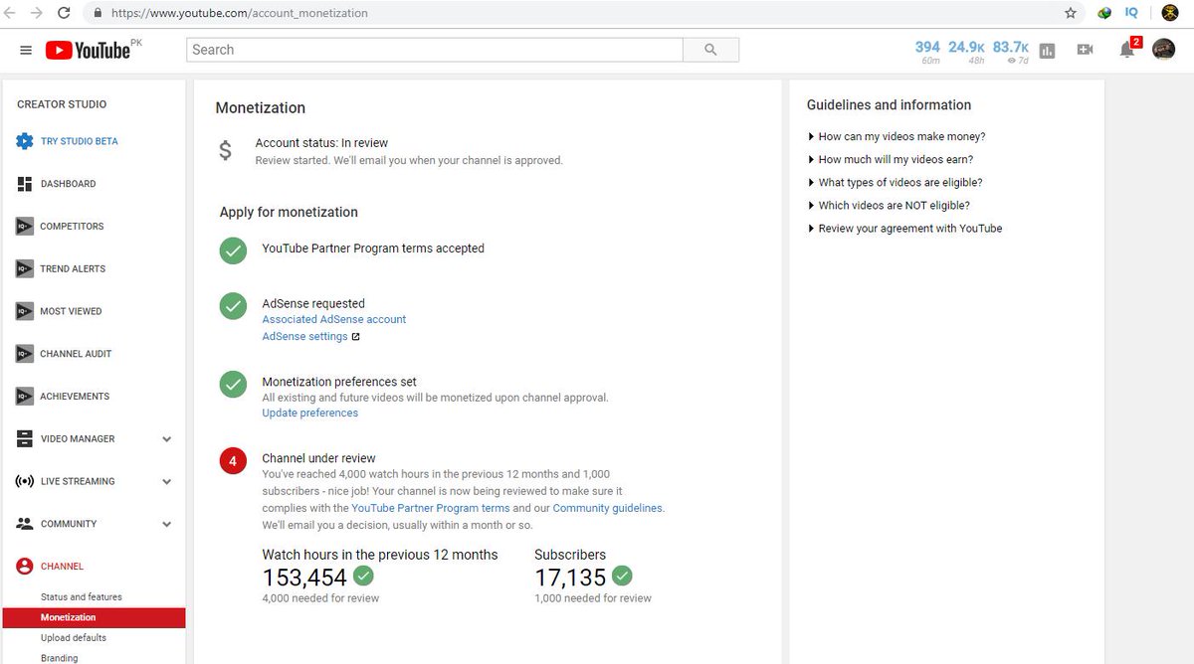Screen dimensions: 1194x664
Task: Expand 'How much will my videos earn?'
Action: (890, 160)
